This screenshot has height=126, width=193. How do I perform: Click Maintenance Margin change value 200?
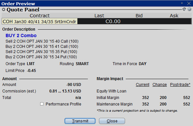163,104
